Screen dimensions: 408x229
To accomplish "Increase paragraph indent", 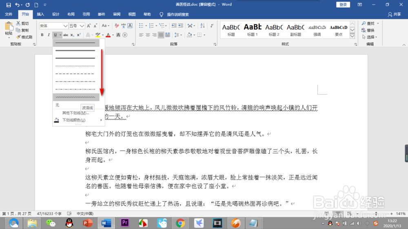I will [x=180, y=26].
